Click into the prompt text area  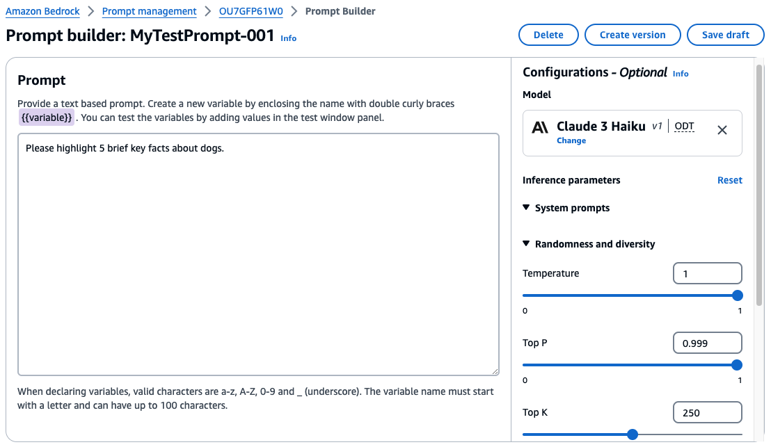(x=258, y=254)
